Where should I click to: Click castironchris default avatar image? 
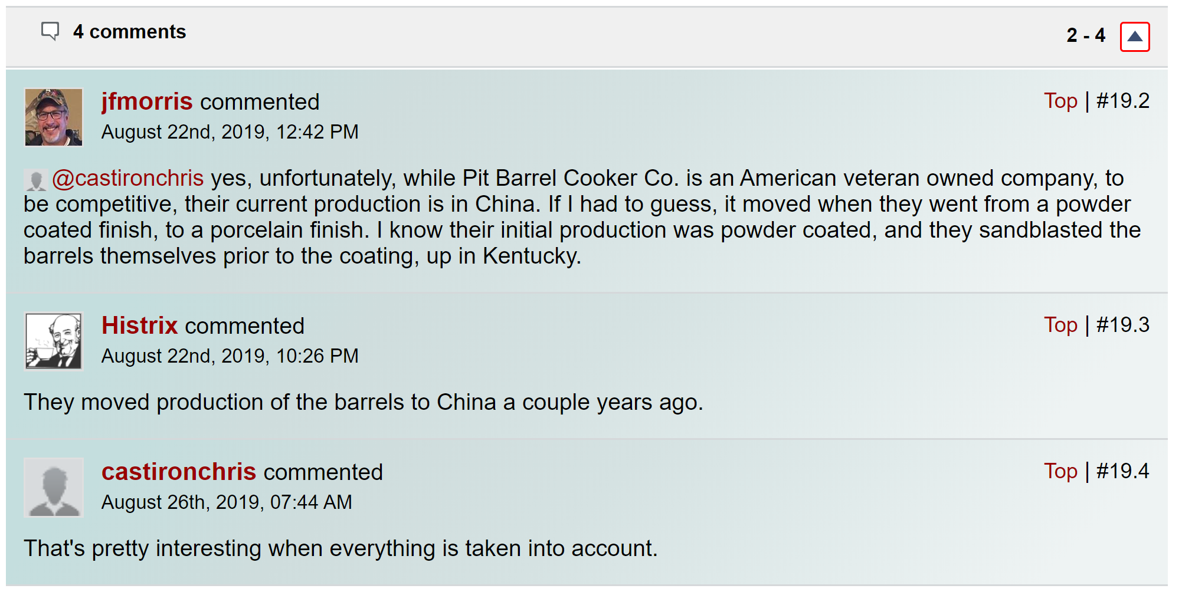[54, 488]
